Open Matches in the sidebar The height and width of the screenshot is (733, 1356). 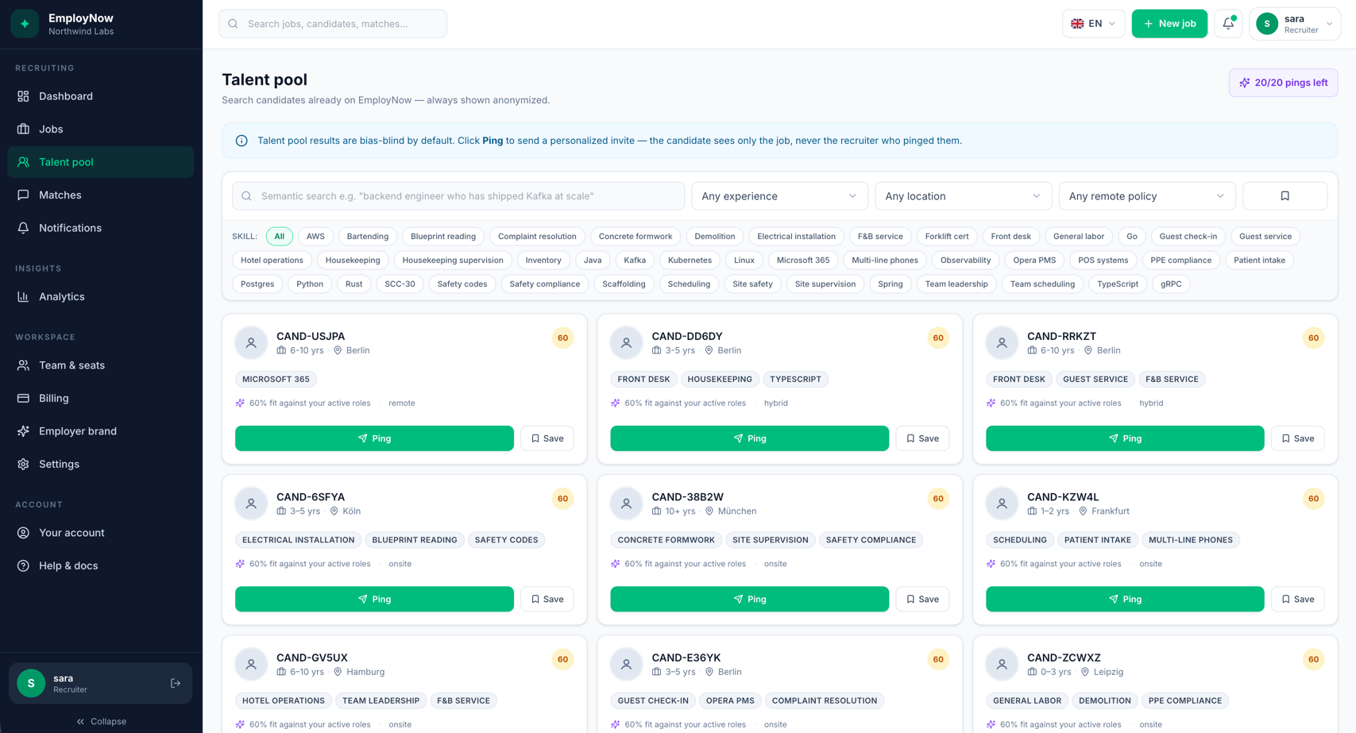click(x=101, y=195)
